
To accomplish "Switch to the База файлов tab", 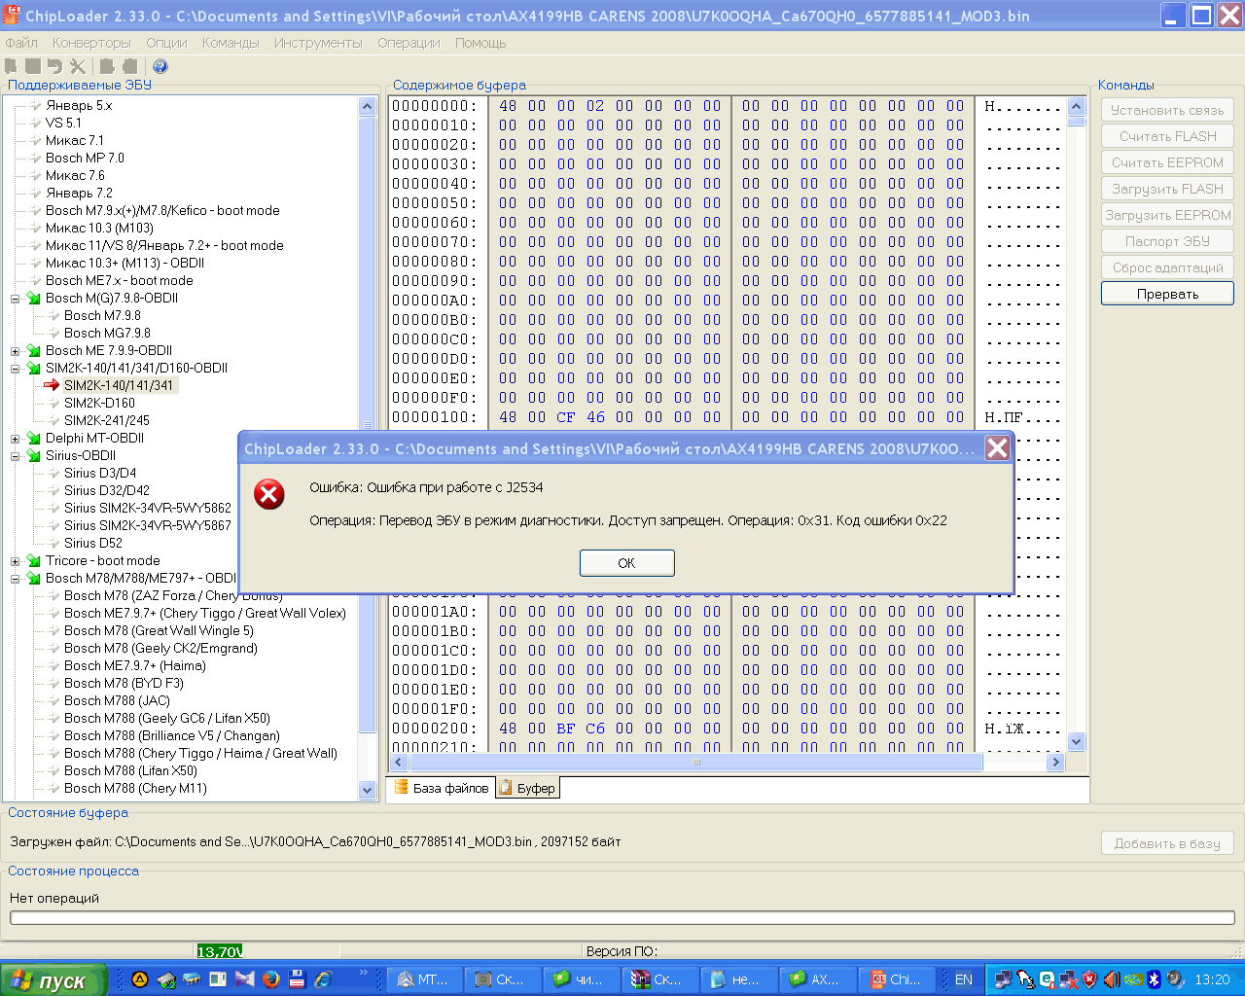I will point(442,788).
